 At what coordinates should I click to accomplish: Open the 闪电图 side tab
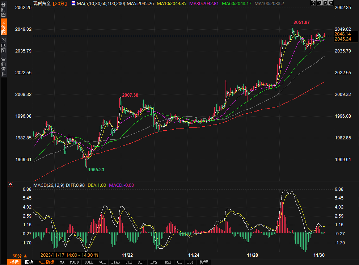(x=3, y=45)
